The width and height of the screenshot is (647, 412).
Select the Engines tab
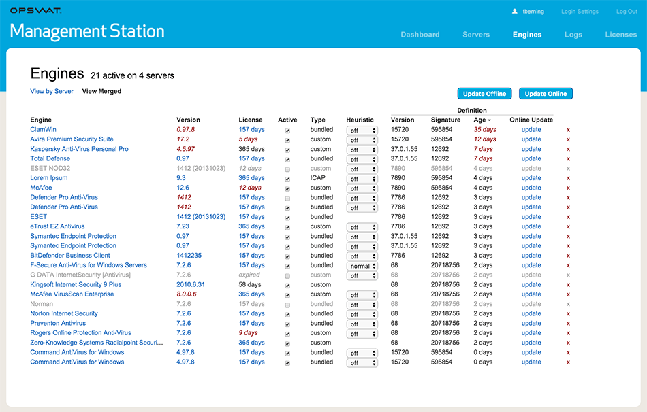(x=527, y=35)
